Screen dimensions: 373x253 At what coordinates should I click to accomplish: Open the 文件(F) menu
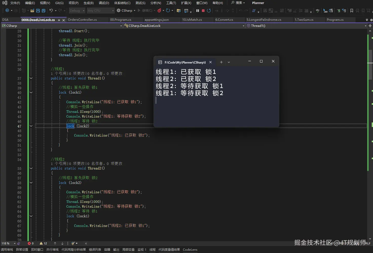15,3
